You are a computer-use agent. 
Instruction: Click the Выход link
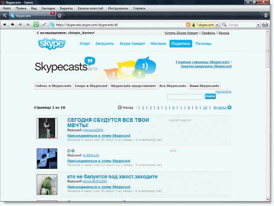[x=224, y=33]
